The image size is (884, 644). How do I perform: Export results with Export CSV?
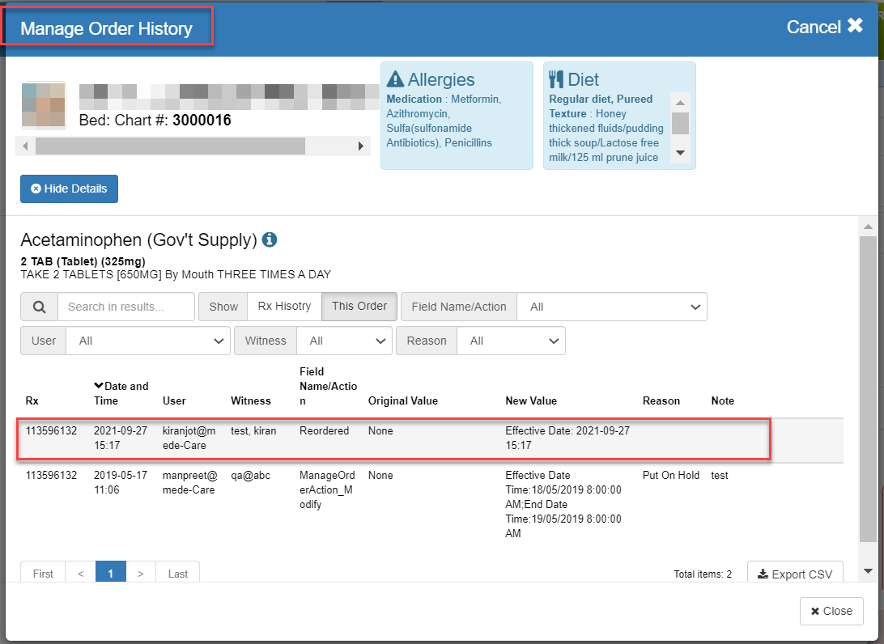(x=794, y=574)
